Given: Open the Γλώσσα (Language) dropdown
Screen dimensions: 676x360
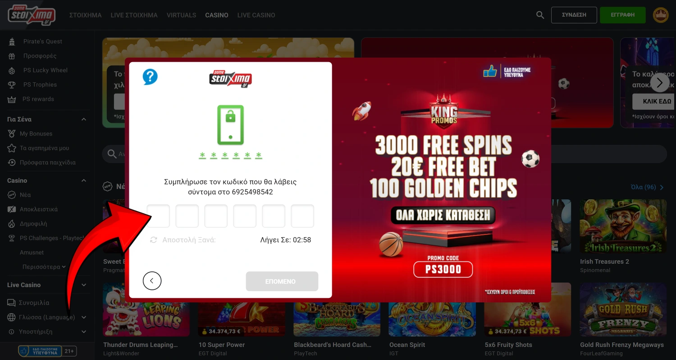Looking at the screenshot, I should click(x=47, y=317).
